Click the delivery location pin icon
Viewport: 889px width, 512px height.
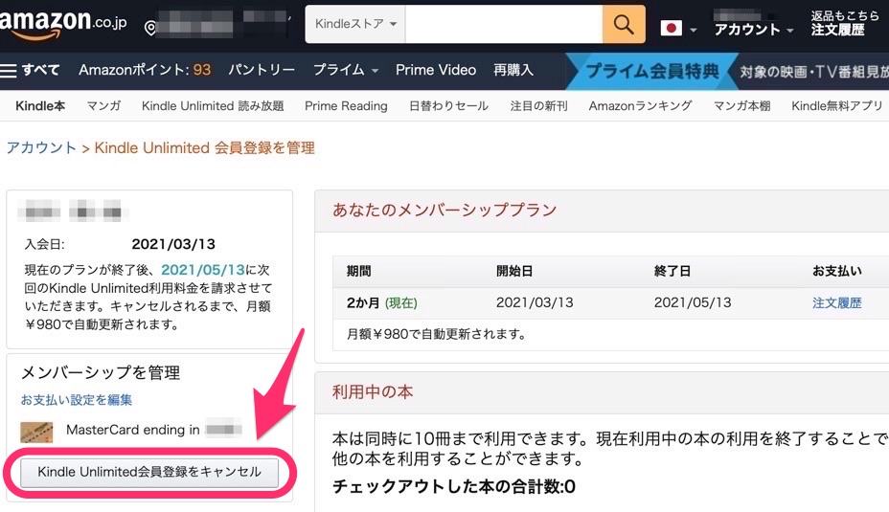tap(150, 28)
